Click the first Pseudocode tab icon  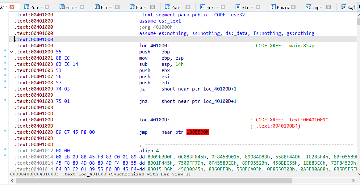tap(27, 7)
